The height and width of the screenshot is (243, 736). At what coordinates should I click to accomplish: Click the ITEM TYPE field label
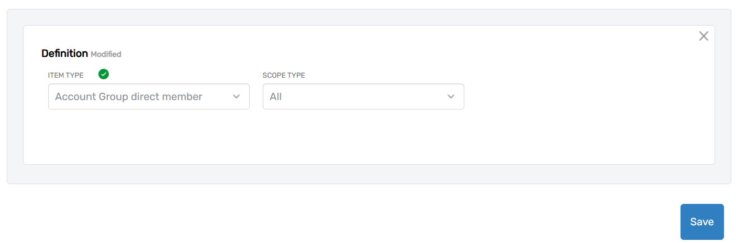pyautogui.click(x=66, y=75)
